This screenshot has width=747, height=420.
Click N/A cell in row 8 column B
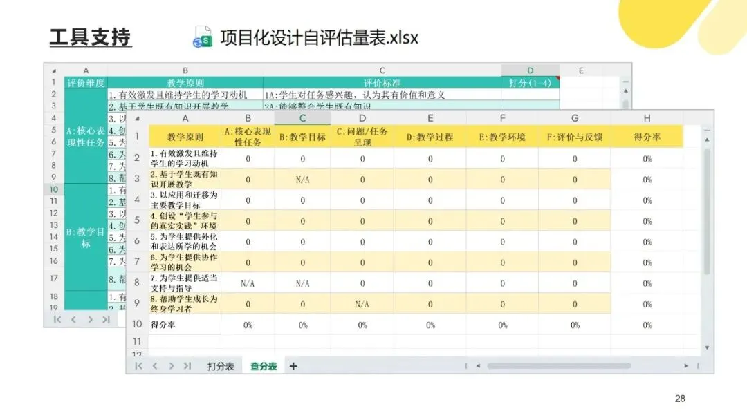tap(248, 283)
